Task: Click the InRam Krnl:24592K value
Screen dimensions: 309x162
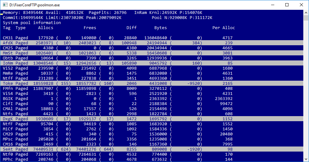Action: click(156, 13)
